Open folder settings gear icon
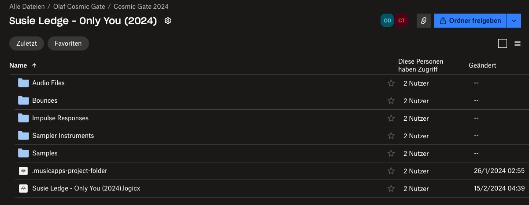Image resolution: width=529 pixels, height=205 pixels. click(167, 21)
